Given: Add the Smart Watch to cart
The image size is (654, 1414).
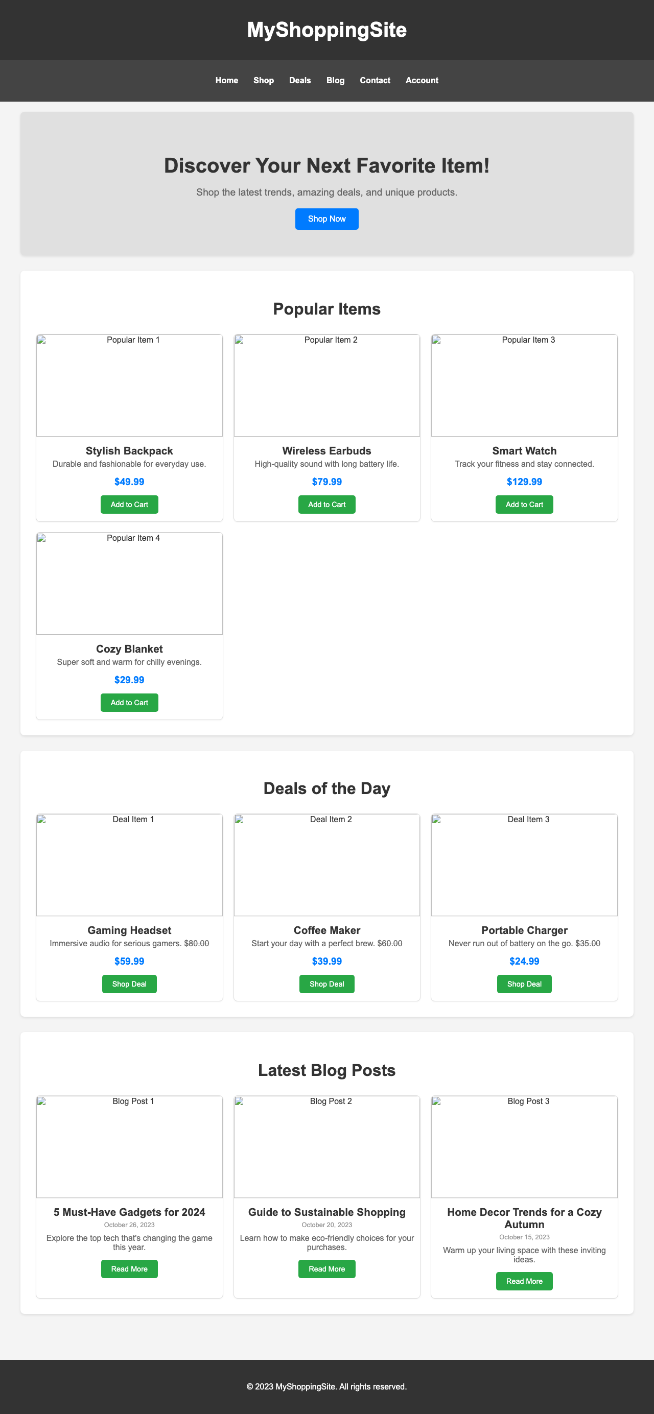Looking at the screenshot, I should coord(524,504).
